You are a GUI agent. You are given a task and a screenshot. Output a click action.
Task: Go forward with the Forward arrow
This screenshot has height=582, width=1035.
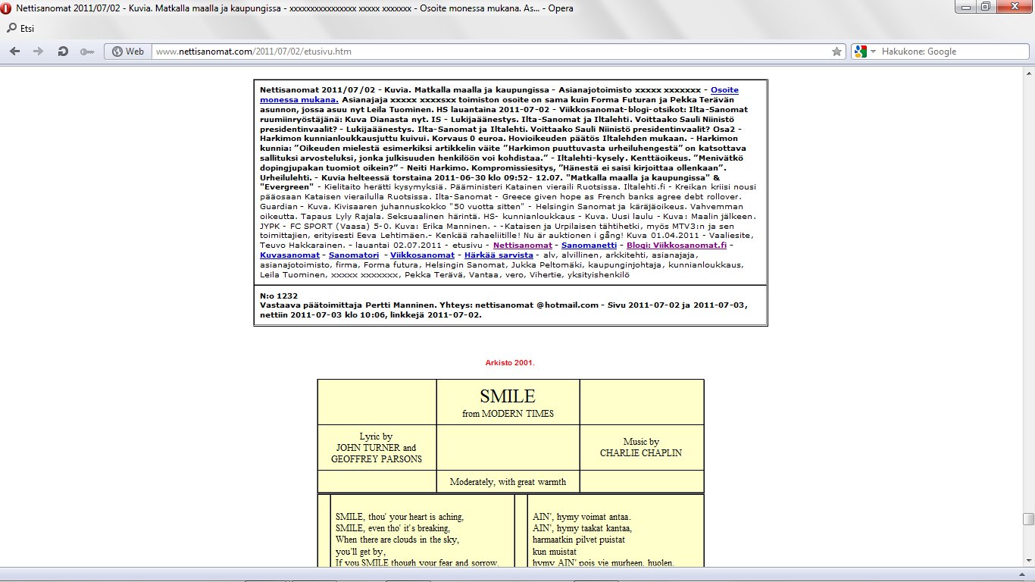tap(38, 52)
